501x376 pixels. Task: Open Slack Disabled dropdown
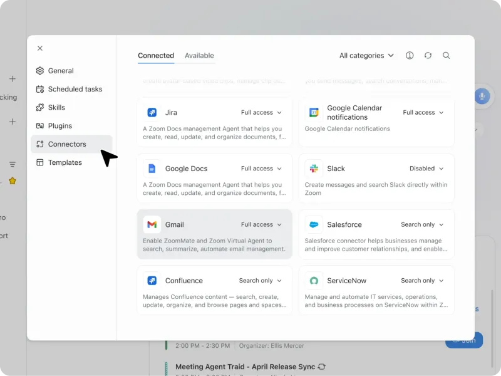426,169
